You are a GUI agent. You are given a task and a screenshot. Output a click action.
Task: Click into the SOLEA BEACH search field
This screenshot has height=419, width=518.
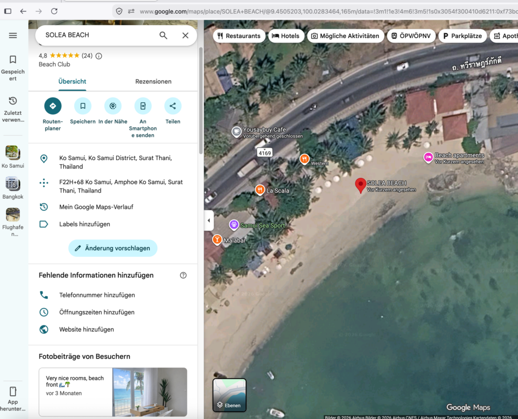(x=99, y=35)
